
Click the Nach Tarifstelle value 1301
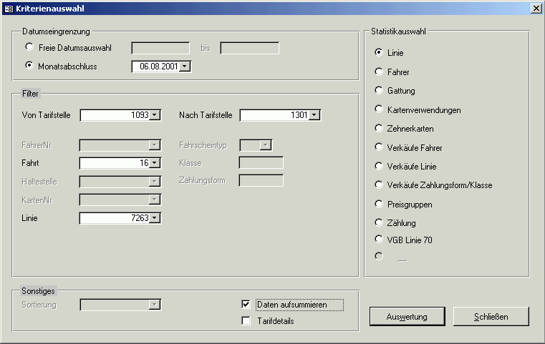(299, 115)
